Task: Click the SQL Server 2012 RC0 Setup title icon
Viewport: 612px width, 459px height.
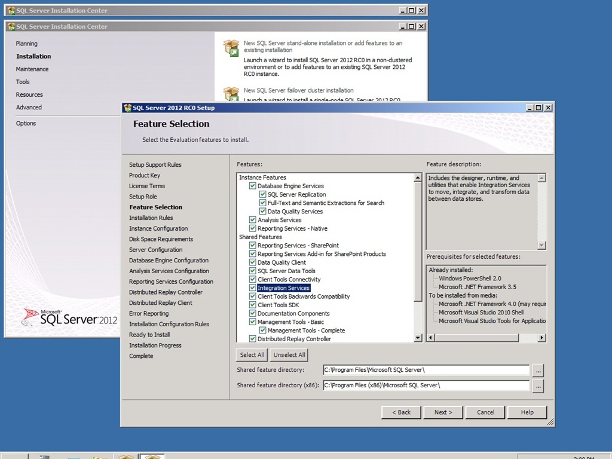Action: pos(127,108)
